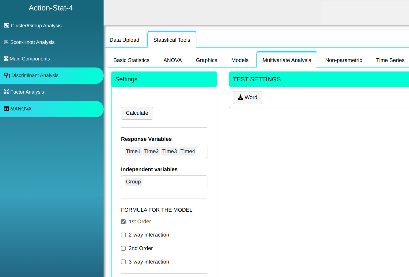Uncheck the 1st Order checkbox
Image resolution: width=409 pixels, height=277 pixels.
tap(123, 221)
